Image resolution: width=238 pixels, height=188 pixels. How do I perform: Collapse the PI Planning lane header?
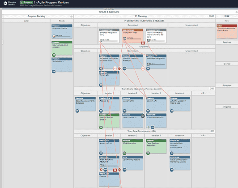[x=141, y=16]
